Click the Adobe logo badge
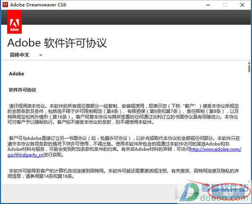 (14, 22)
